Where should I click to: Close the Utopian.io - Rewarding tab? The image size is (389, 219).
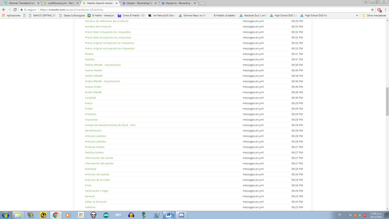coord(194,3)
